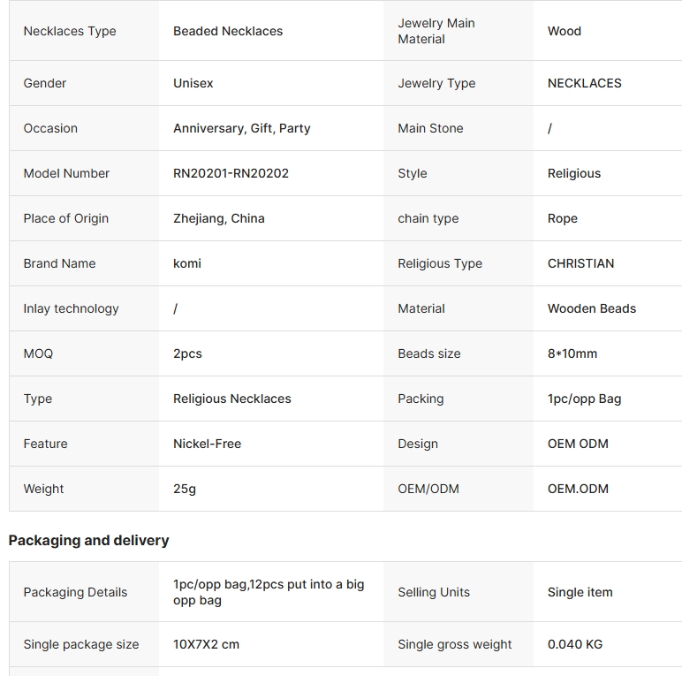The height and width of the screenshot is (676, 682).
Task: Select the Packaging Details description text
Action: click(269, 592)
